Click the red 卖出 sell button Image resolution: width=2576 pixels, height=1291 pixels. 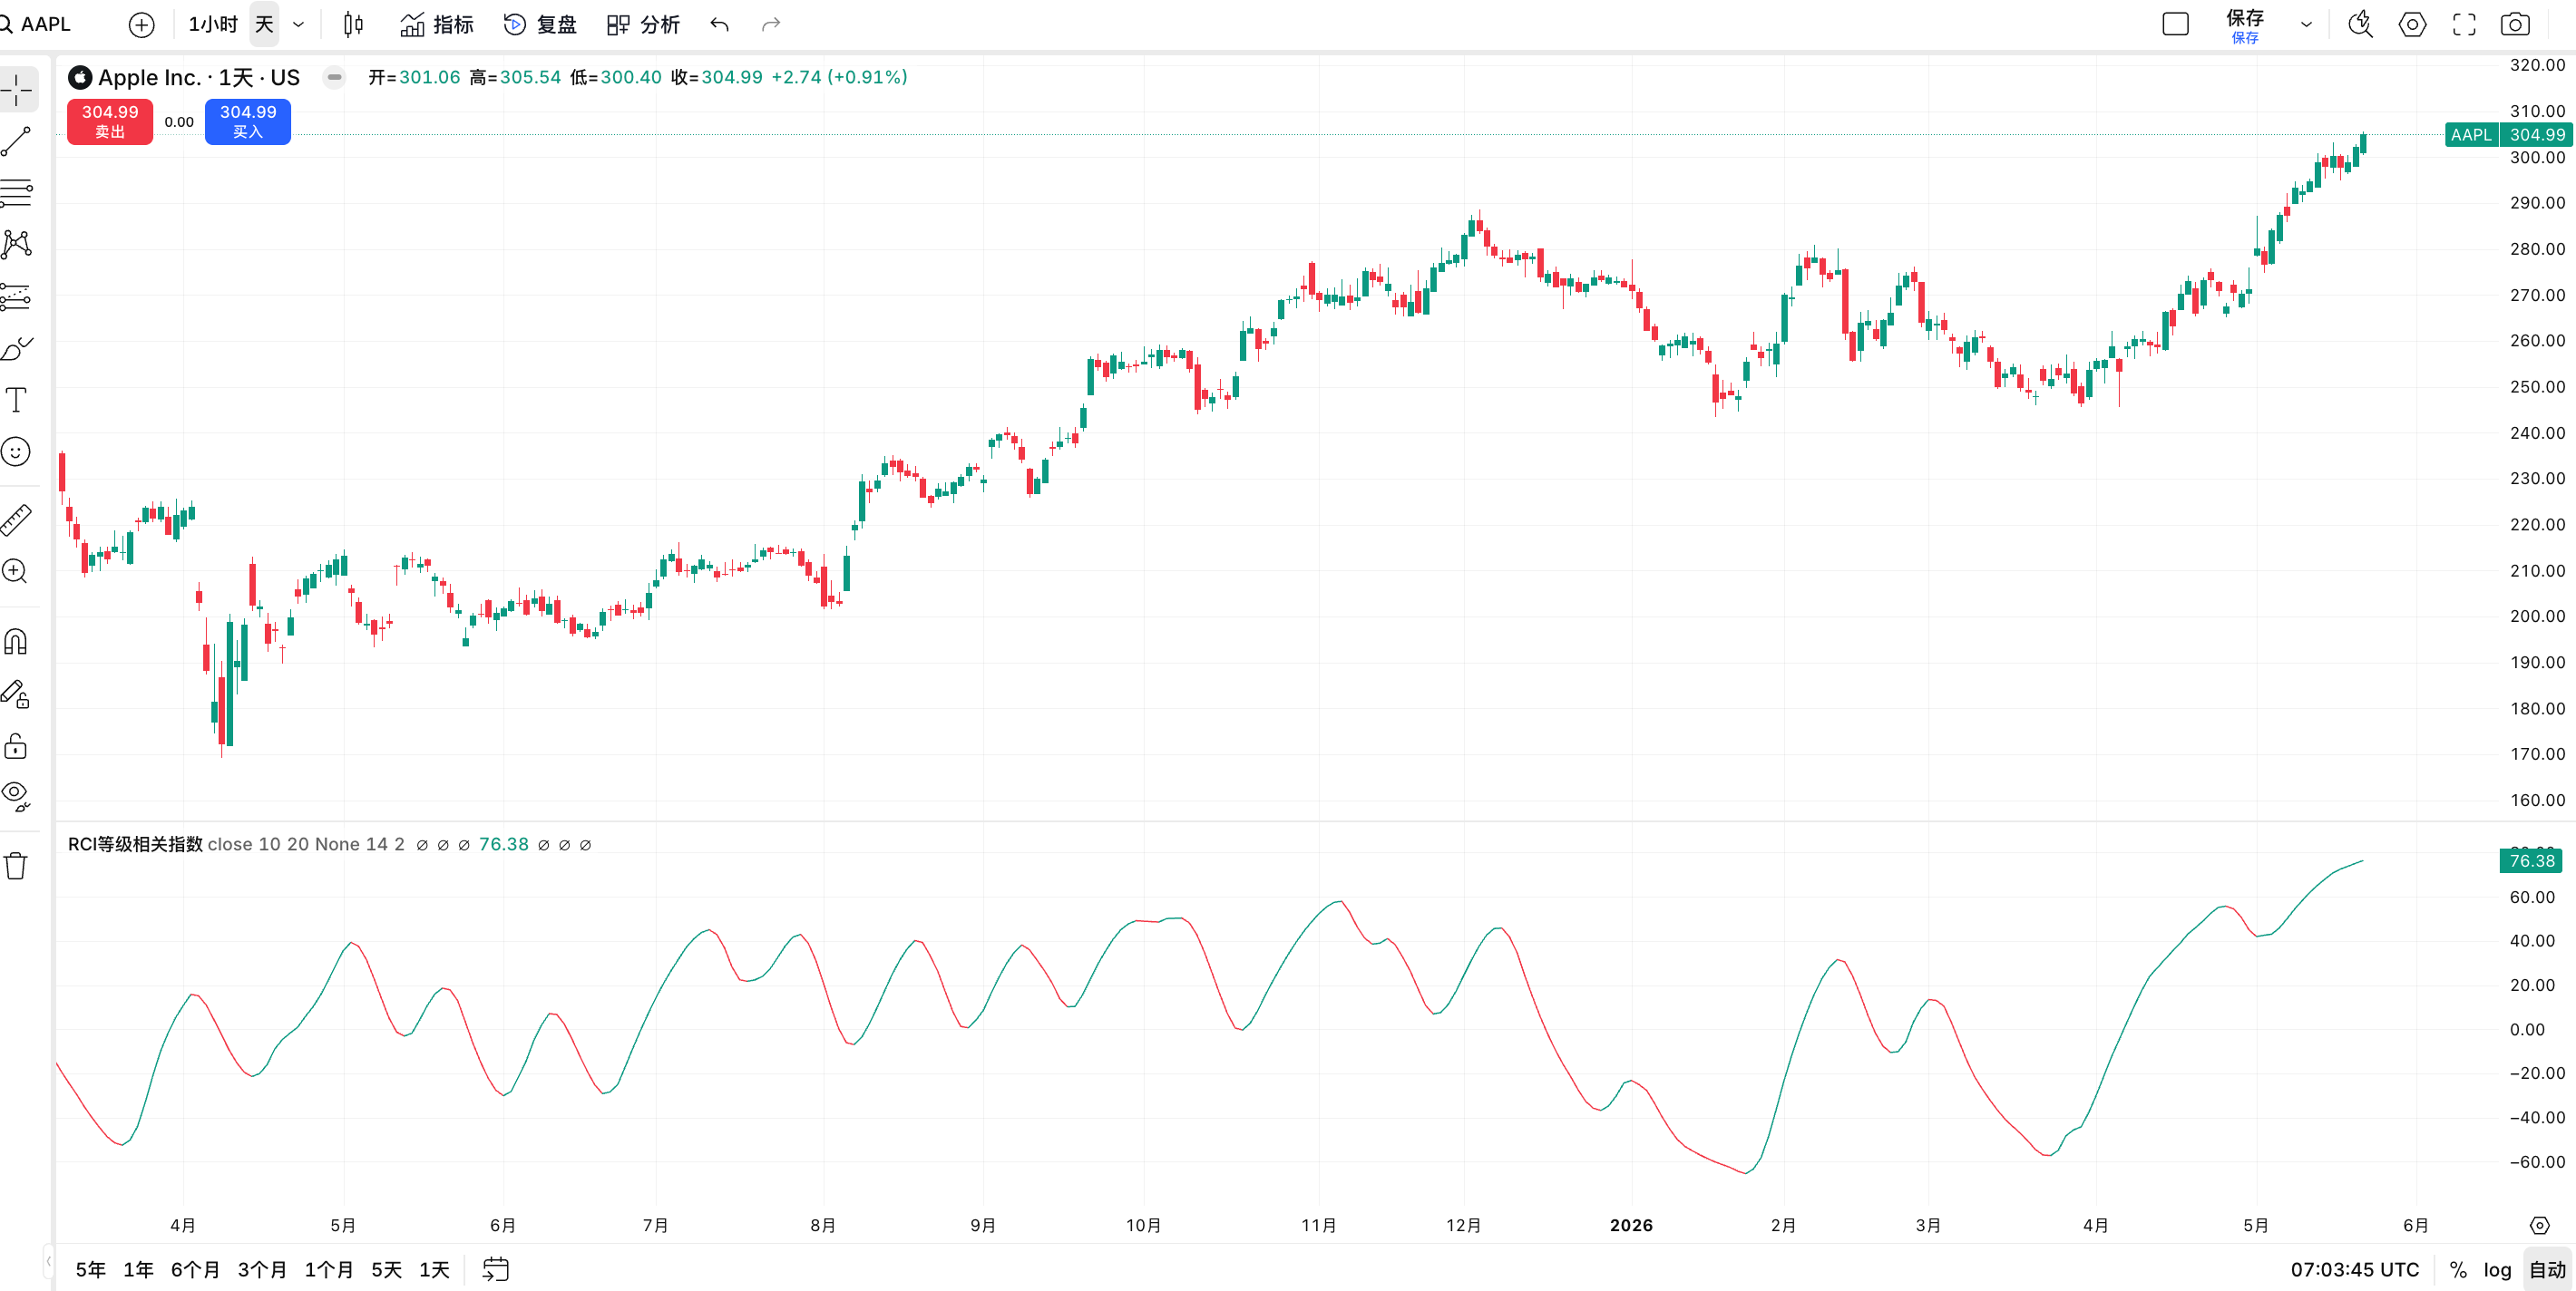(110, 121)
